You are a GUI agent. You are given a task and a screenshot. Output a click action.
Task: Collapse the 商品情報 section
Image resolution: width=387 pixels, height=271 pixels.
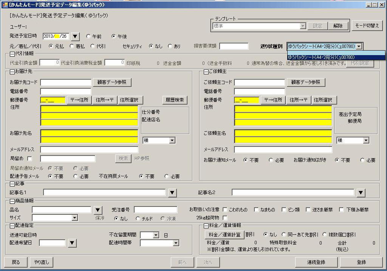point(12,201)
